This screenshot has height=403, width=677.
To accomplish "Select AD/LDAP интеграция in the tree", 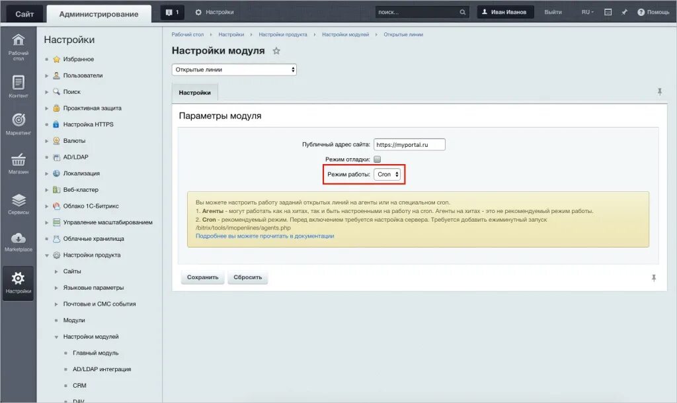I will click(x=102, y=369).
